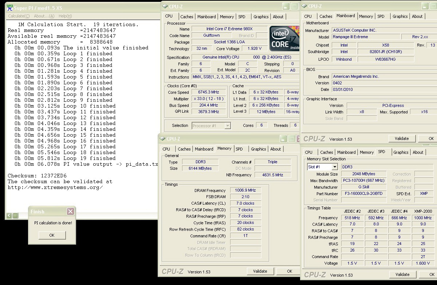This screenshot has width=437, height=285.
Task: Click Validate in the Memory timings window
Action: (x=260, y=271)
